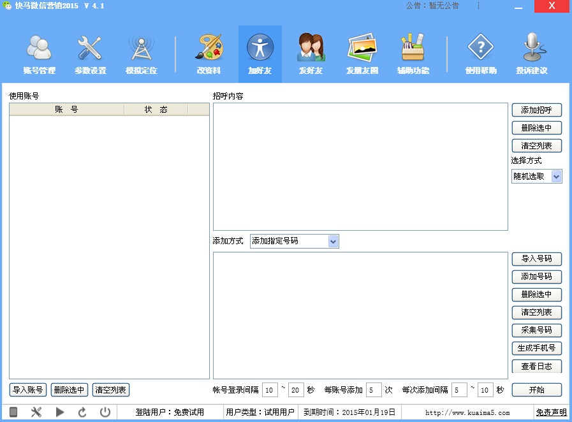This screenshot has width=572, height=422.
Task: Click the tools icon in status bar
Action: (x=36, y=412)
